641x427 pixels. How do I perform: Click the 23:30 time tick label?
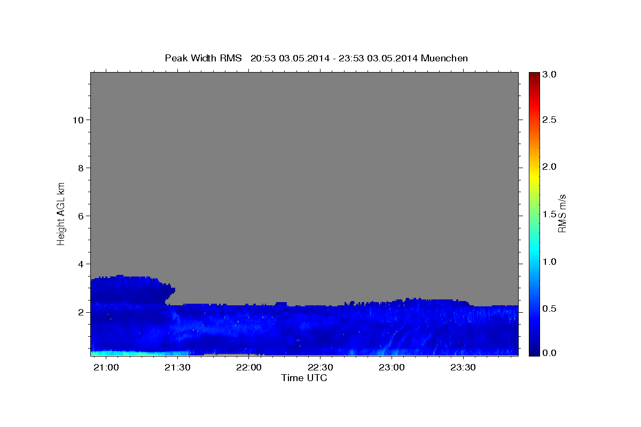tap(463, 368)
